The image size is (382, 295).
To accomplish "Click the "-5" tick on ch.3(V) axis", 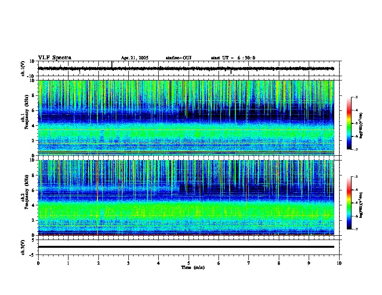I will click(x=33, y=255).
